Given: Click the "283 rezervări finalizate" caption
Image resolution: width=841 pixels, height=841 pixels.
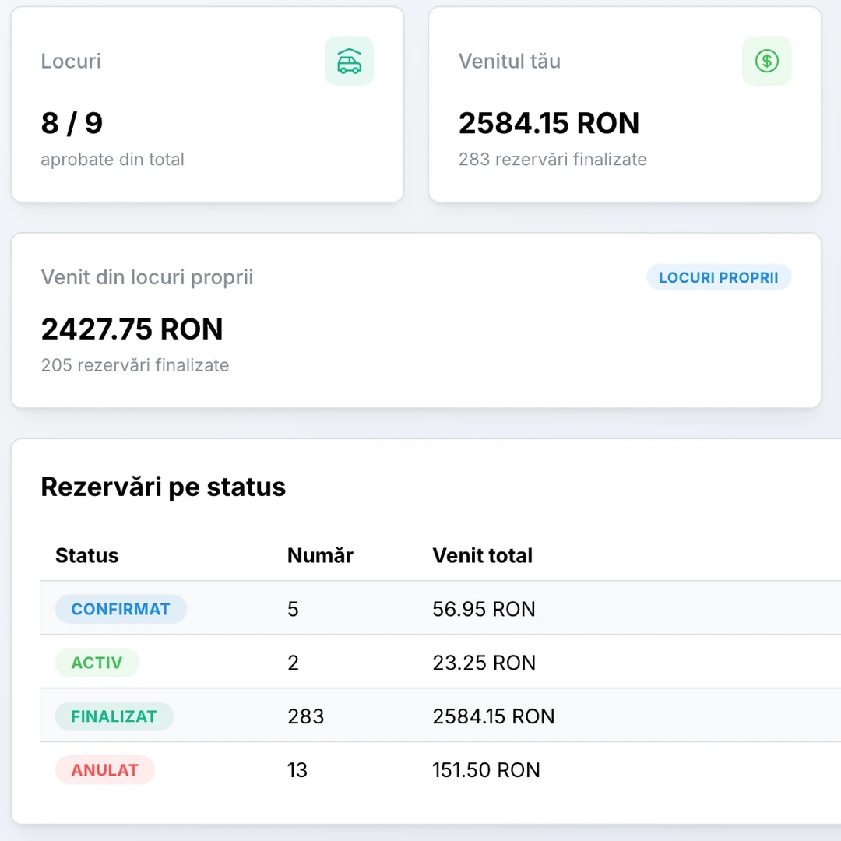Looking at the screenshot, I should pyautogui.click(x=552, y=160).
